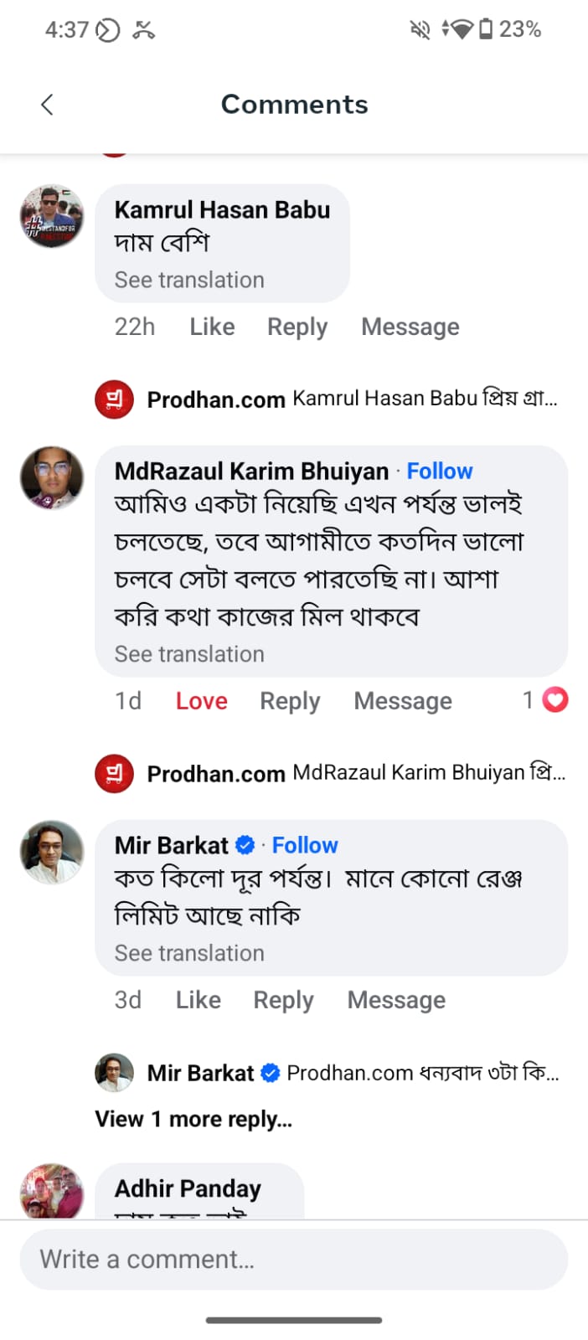Tap Prodhan.com logo replying to MdRazaul
The width and height of the screenshot is (588, 1340).
point(114,773)
